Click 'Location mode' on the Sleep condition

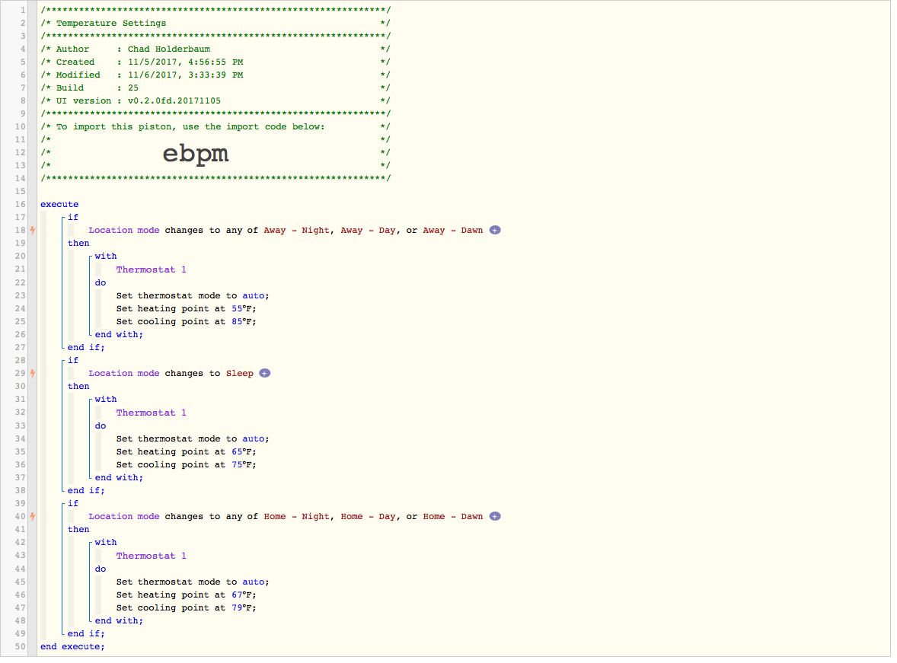point(124,373)
